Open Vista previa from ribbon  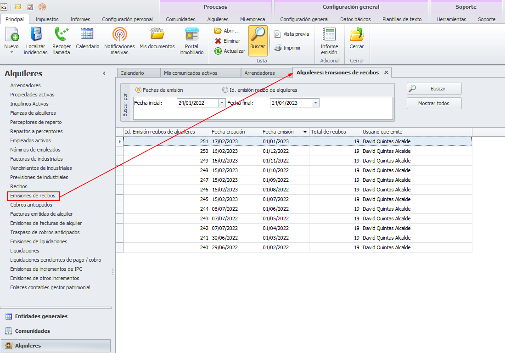coord(277,34)
